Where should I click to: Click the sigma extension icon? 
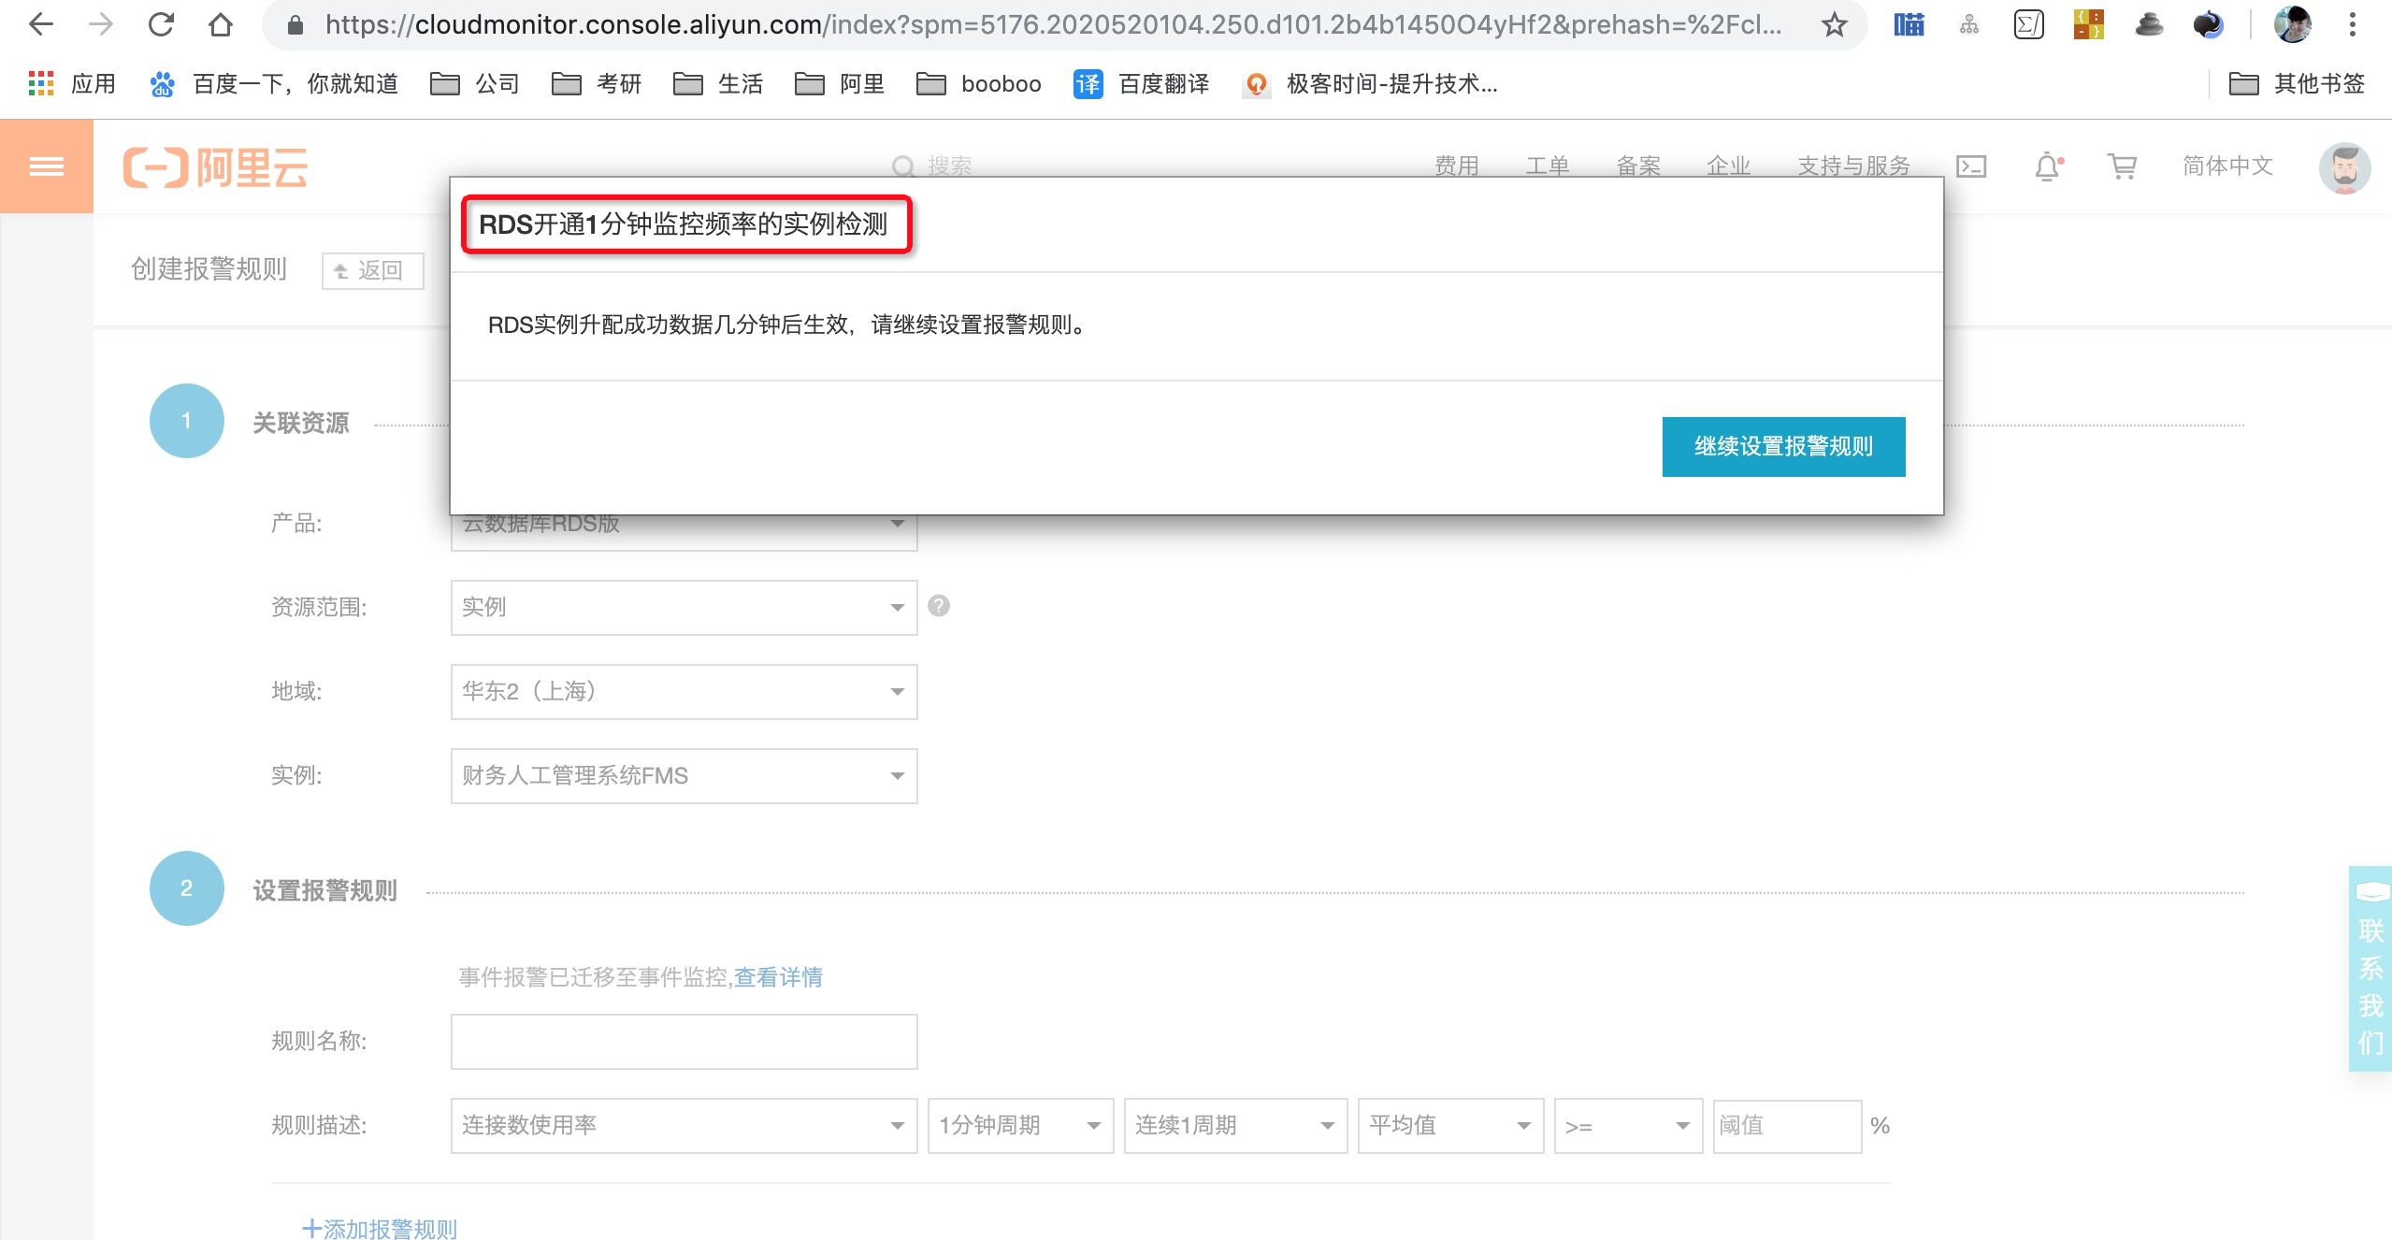(2029, 24)
